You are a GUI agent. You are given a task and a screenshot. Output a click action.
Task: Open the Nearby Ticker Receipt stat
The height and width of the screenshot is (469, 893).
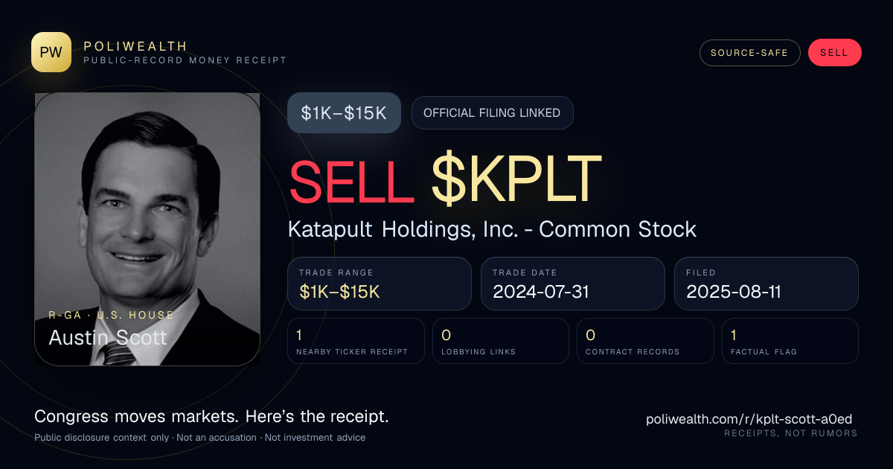356,341
